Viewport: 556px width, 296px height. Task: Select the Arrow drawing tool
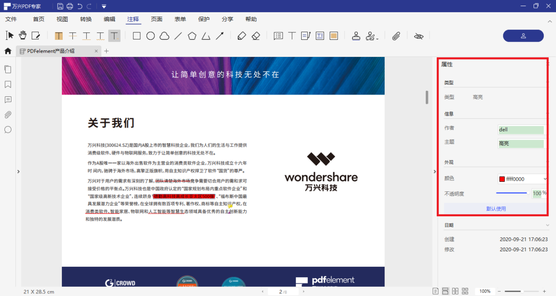coord(220,35)
